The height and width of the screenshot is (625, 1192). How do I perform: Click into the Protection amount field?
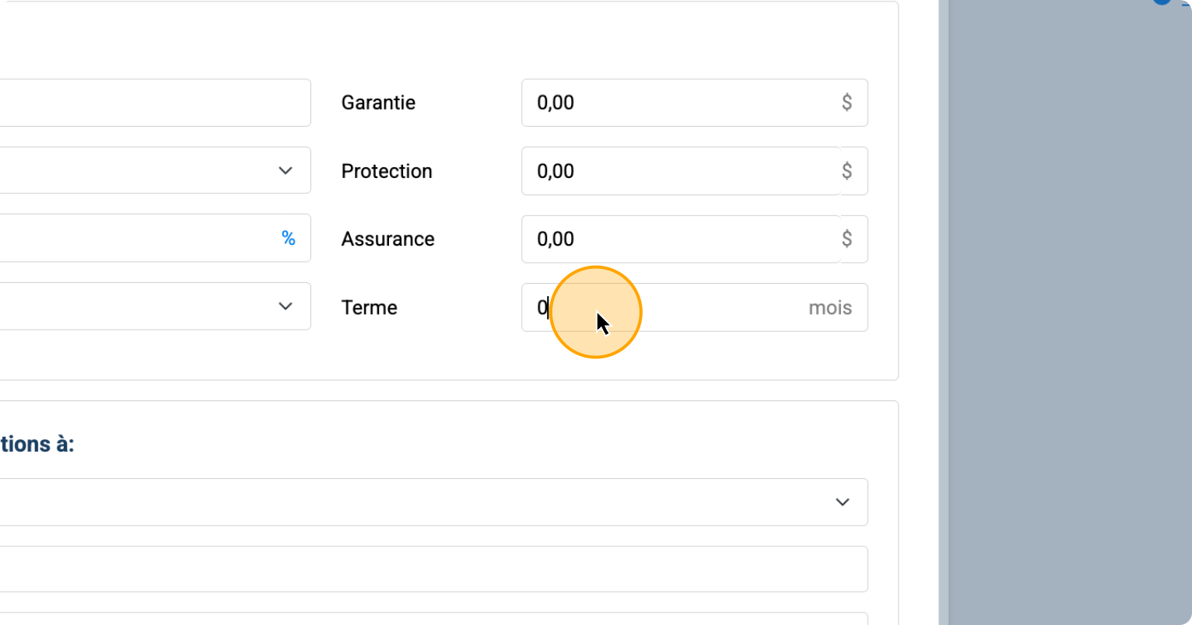coord(677,171)
